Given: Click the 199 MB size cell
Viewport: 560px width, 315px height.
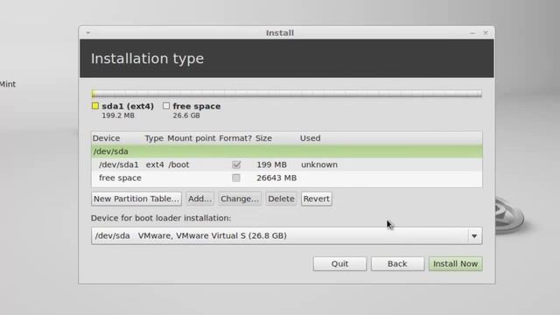Looking at the screenshot, I should click(271, 164).
